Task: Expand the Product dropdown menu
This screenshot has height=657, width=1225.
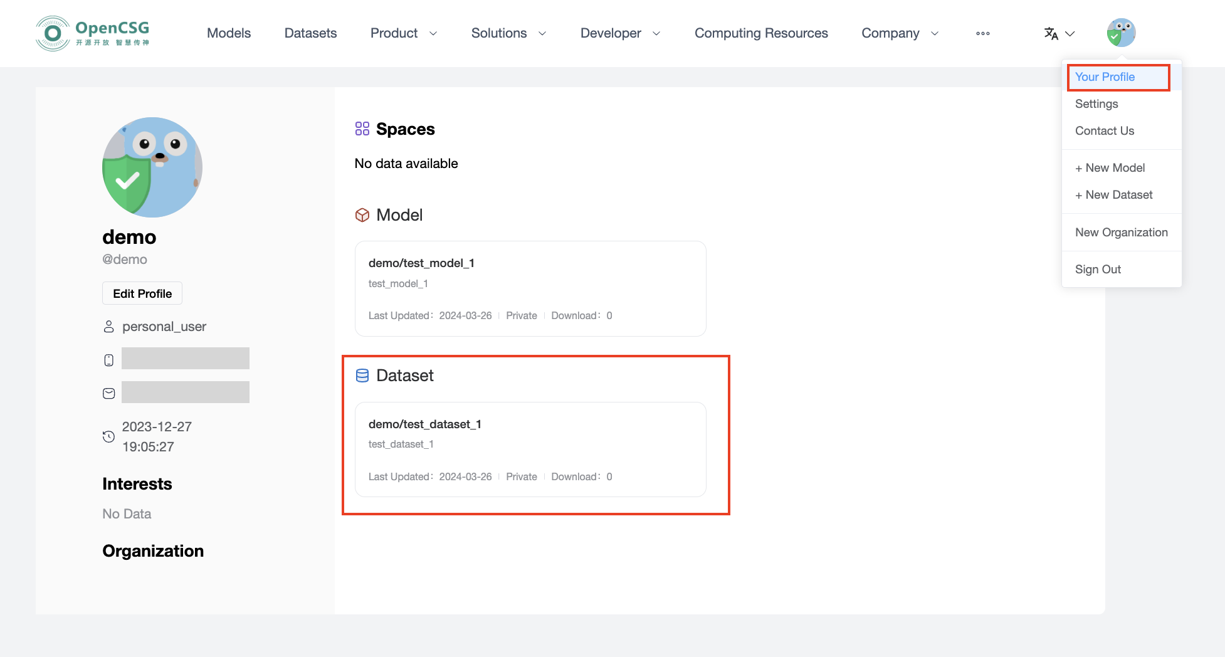Action: tap(403, 33)
